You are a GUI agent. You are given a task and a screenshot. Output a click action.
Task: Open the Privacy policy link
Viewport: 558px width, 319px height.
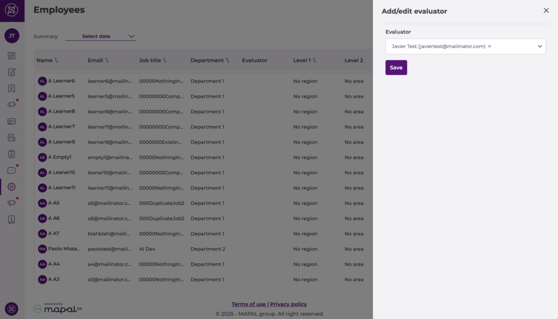point(288,304)
